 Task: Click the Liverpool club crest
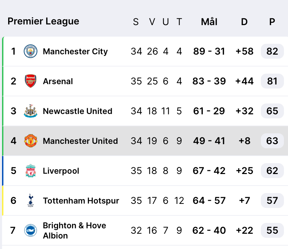31,171
